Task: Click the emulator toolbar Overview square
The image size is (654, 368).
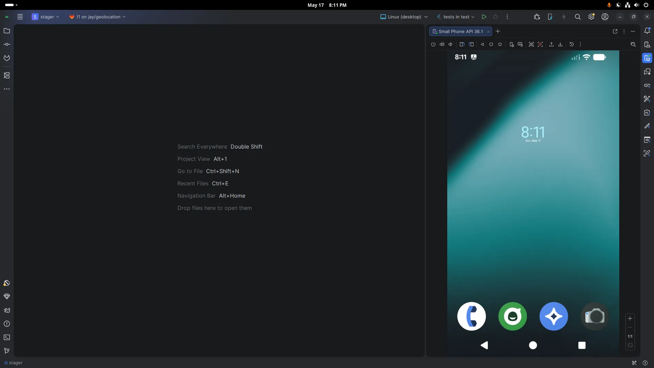Action: [500, 44]
